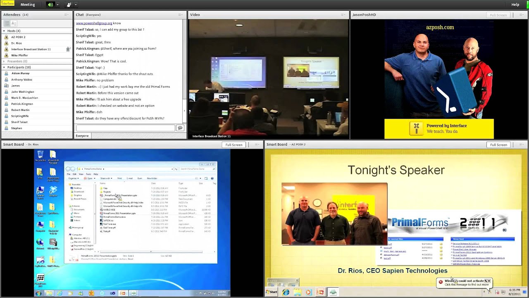Click New folder in the Explorer toolbar

pos(152,178)
